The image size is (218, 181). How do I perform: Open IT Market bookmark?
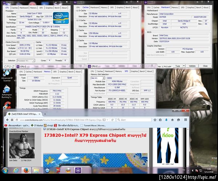(x=37, y=125)
